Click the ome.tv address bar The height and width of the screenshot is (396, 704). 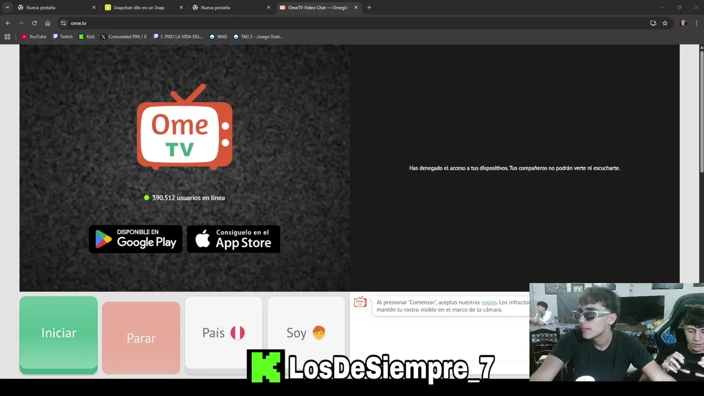352,23
